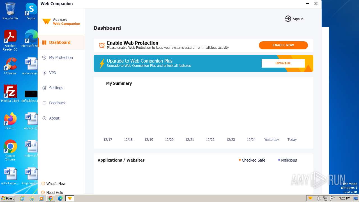Click the Checked Safe legend entry

point(252,160)
